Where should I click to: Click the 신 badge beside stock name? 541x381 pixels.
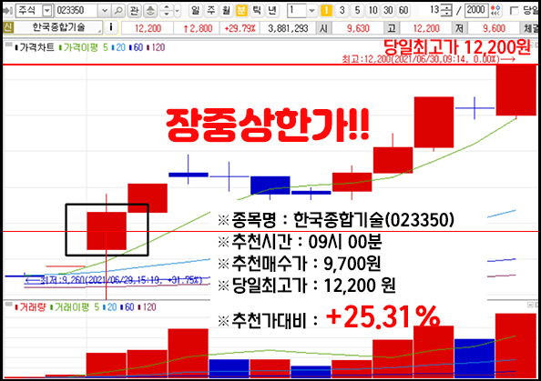(8, 27)
